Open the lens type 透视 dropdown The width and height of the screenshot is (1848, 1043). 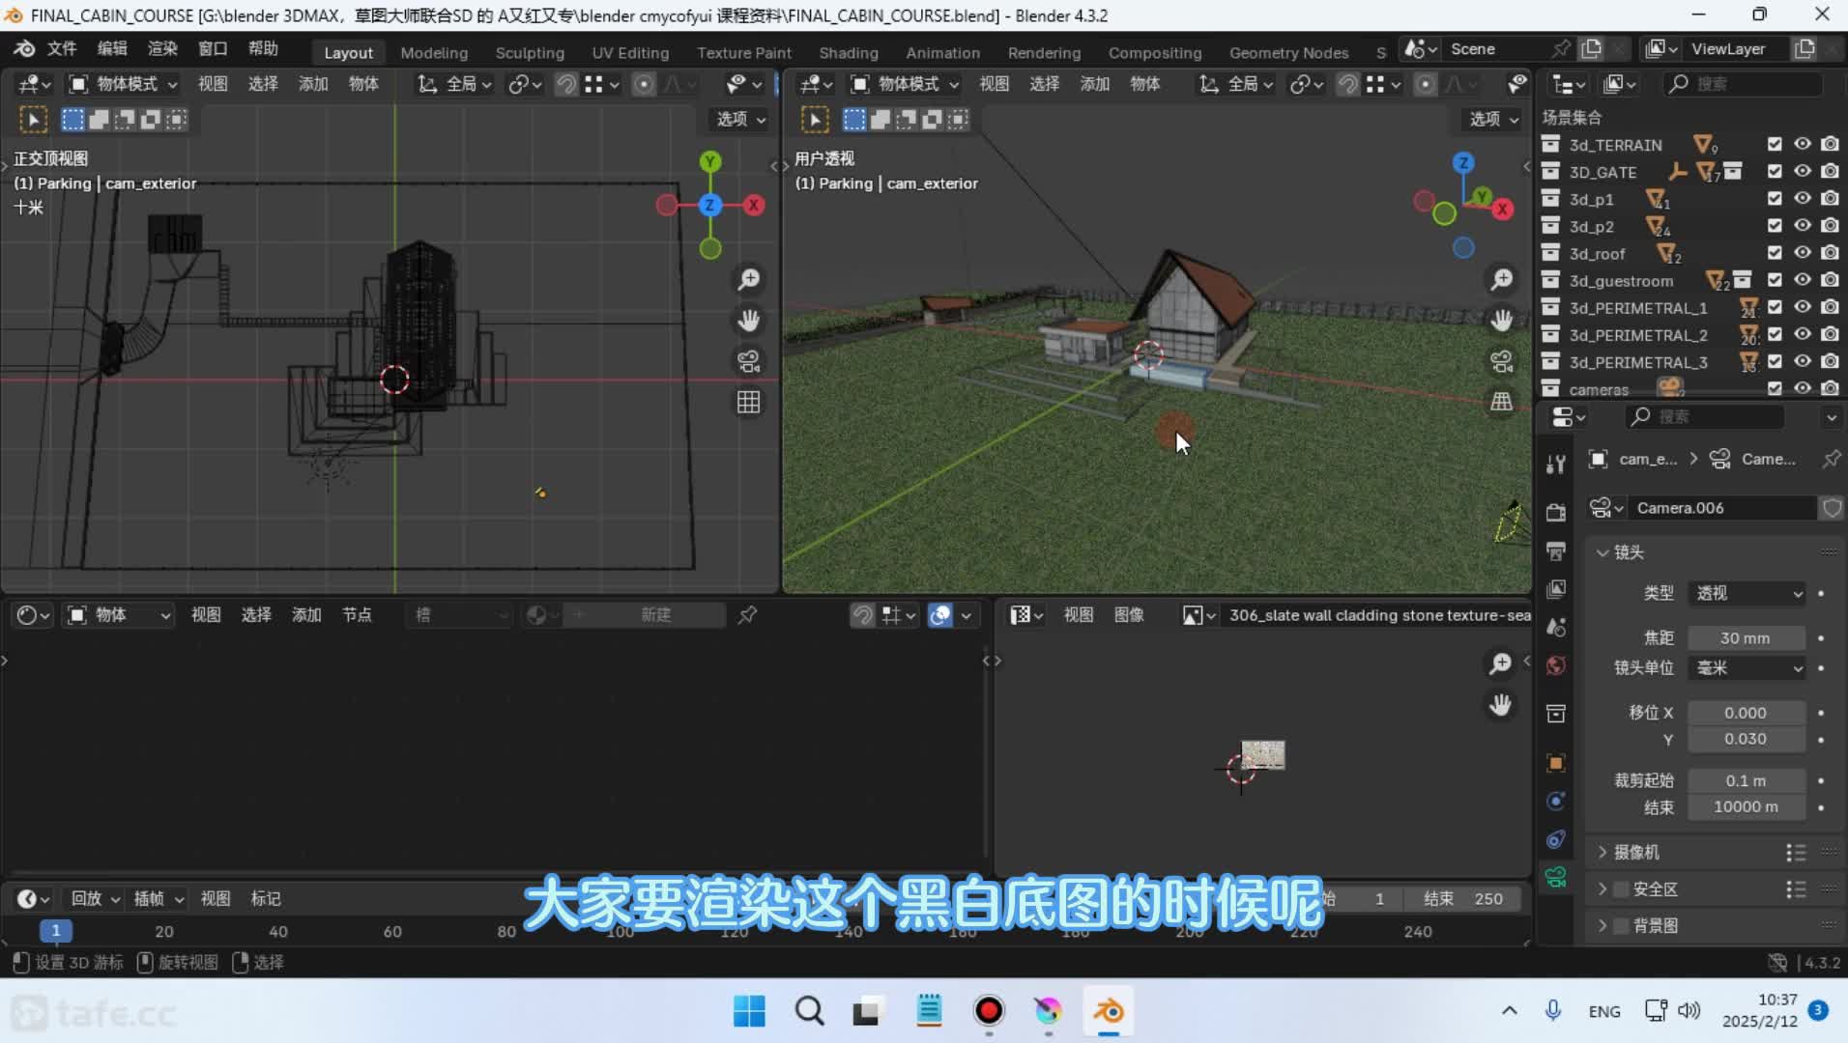pos(1747,593)
